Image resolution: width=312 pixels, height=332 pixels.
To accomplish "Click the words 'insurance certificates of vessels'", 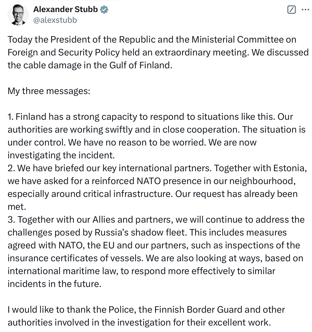I will (x=75, y=258).
